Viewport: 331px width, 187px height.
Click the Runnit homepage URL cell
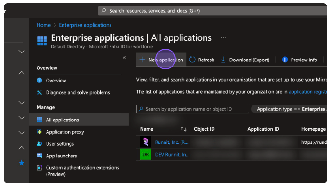tap(314, 142)
